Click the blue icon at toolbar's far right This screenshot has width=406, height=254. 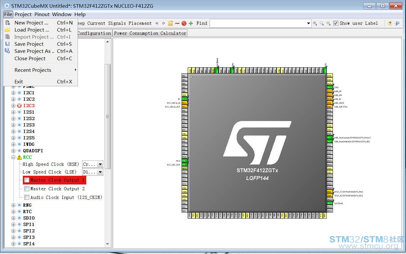(x=397, y=23)
